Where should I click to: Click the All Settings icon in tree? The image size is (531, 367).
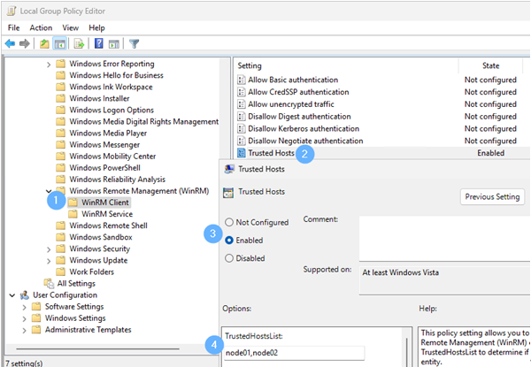49,284
